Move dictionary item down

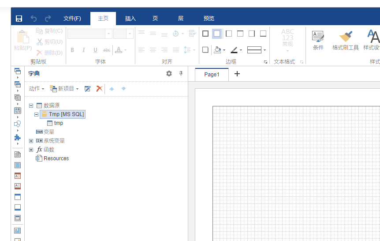coord(123,89)
